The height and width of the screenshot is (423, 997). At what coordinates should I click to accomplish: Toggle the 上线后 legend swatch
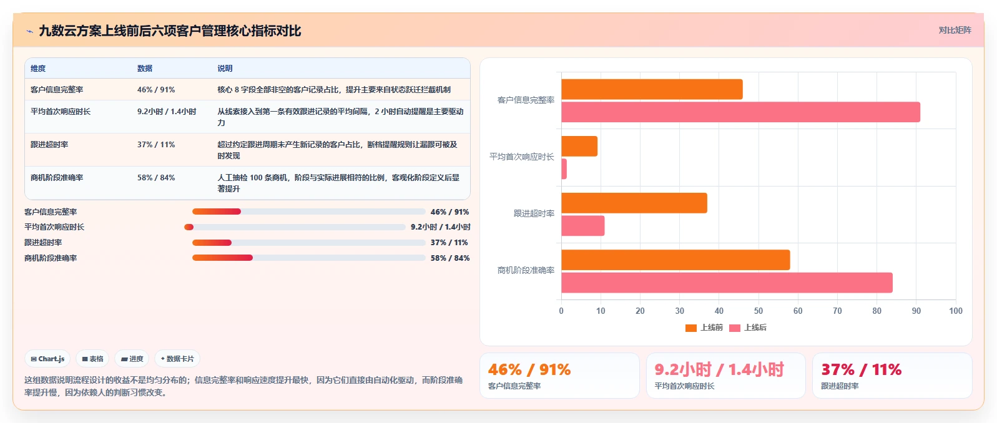(x=734, y=328)
